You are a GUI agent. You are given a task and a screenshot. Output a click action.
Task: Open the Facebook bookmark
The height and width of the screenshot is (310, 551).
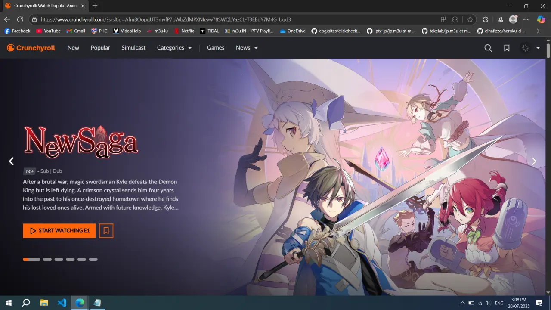click(17, 31)
